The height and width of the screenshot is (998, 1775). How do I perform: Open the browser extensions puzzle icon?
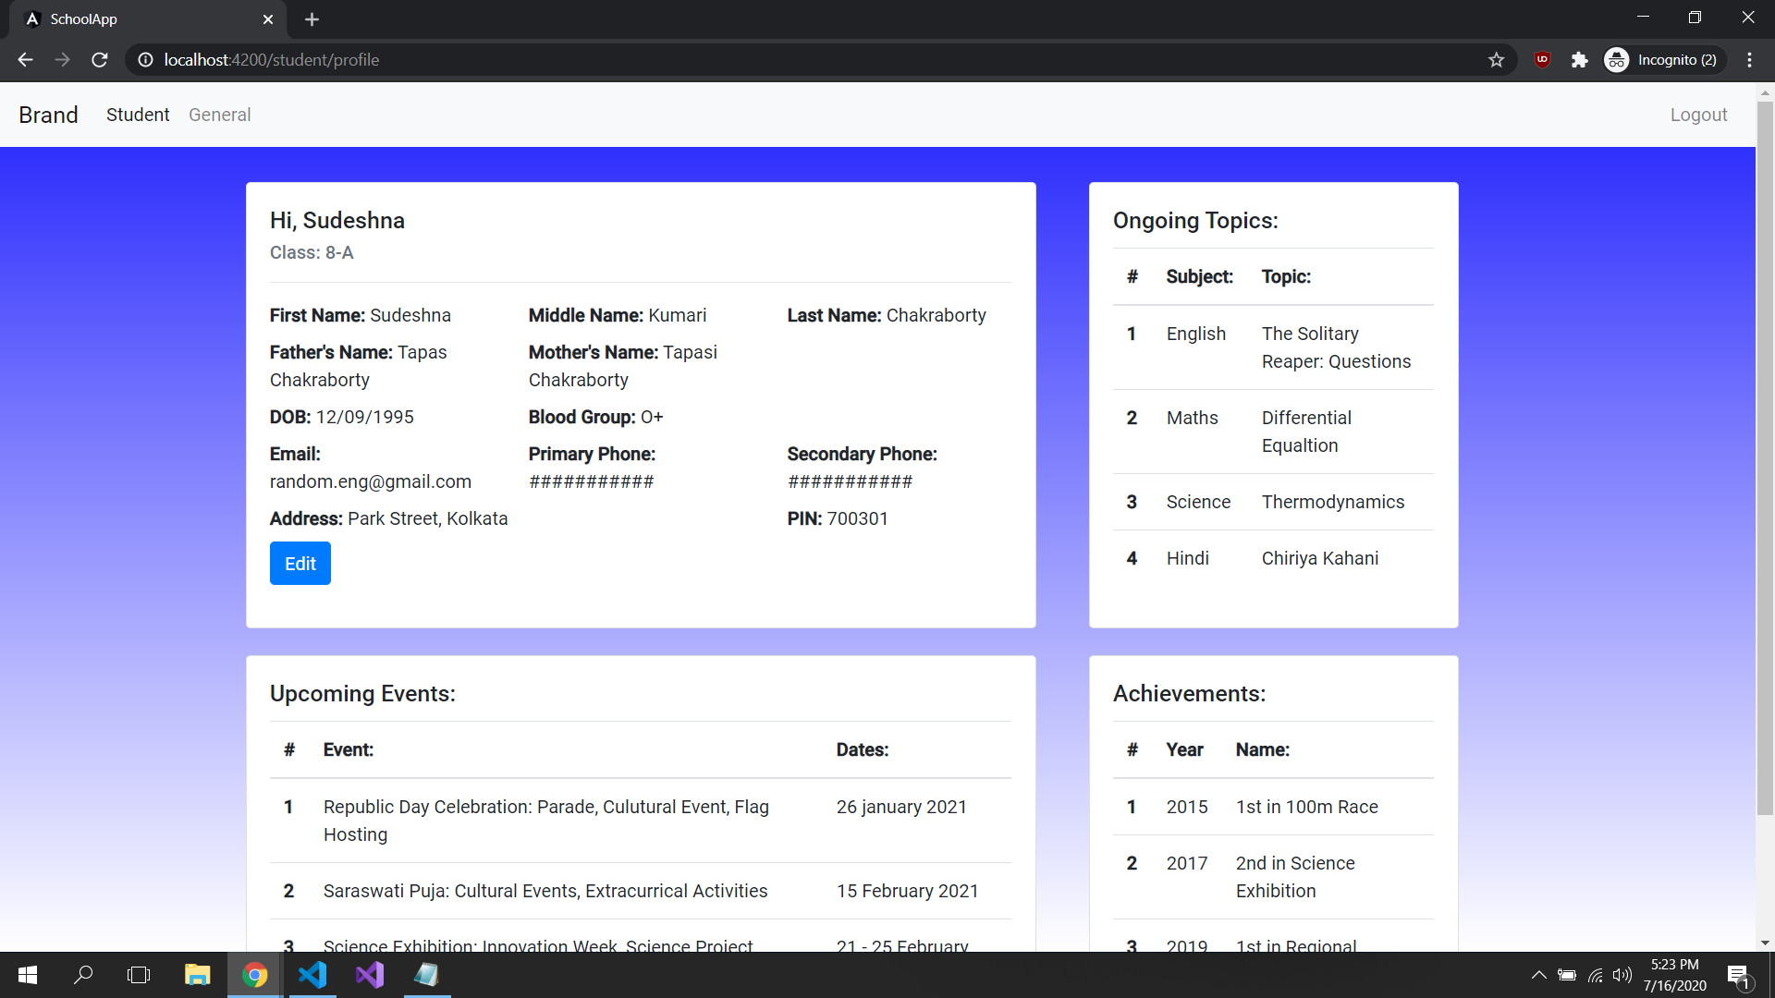(x=1579, y=59)
